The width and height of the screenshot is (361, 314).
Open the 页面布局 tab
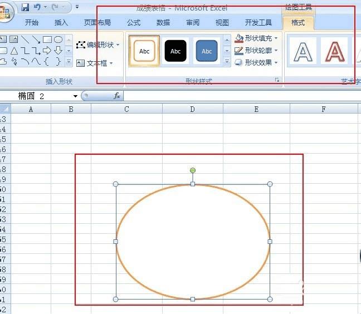click(x=97, y=22)
